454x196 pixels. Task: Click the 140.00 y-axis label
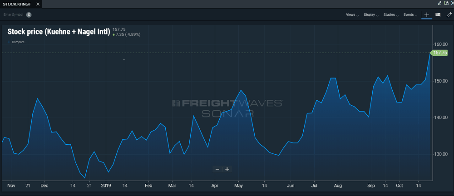(441, 117)
